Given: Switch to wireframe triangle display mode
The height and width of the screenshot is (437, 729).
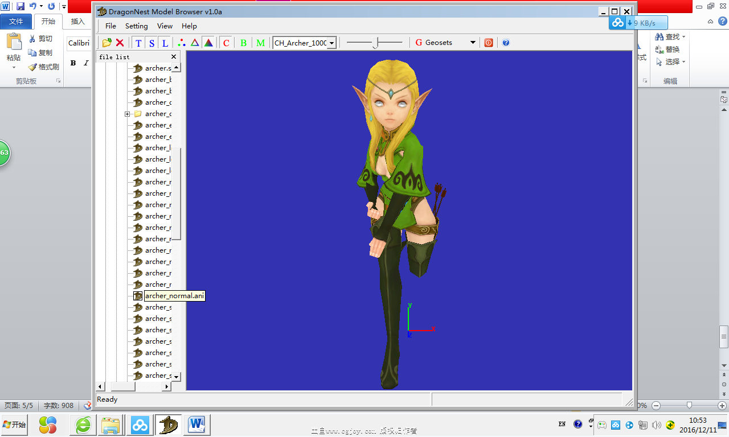Looking at the screenshot, I should tap(195, 43).
